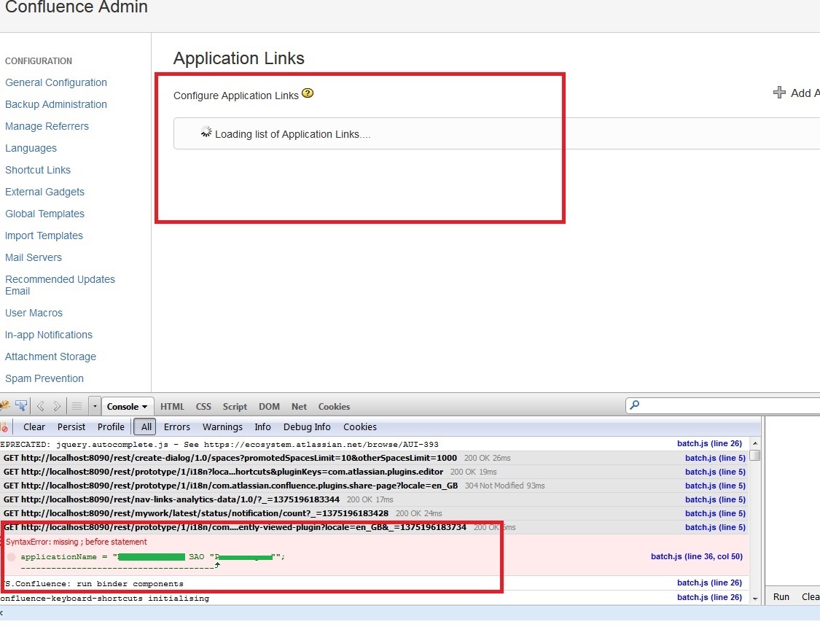Open batch.js (line 36, col 50) source link
Image resolution: width=820 pixels, height=627 pixels.
coord(697,557)
